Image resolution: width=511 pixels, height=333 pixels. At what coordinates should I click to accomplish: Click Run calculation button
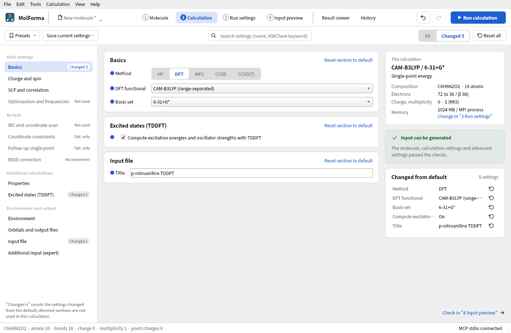(x=478, y=18)
